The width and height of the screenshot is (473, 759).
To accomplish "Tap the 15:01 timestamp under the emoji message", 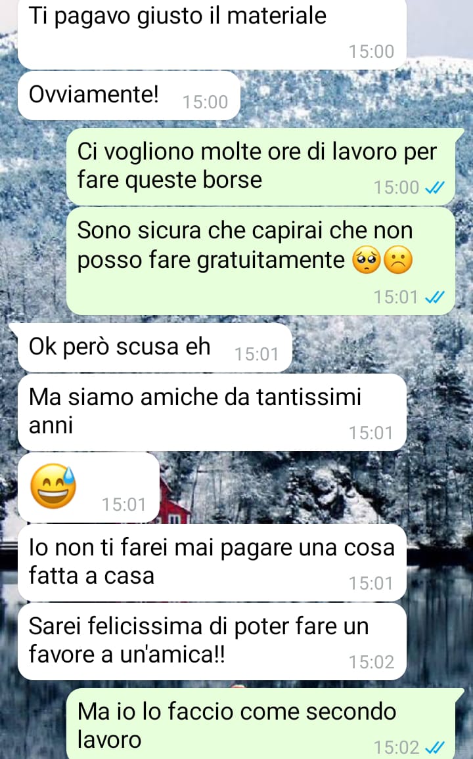I will click(124, 505).
